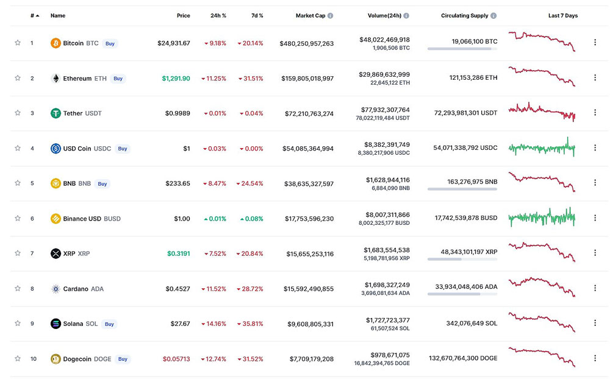Click the XRP circulating supply progress bar
Viewport: 610px width, 379px height.
tap(462, 260)
